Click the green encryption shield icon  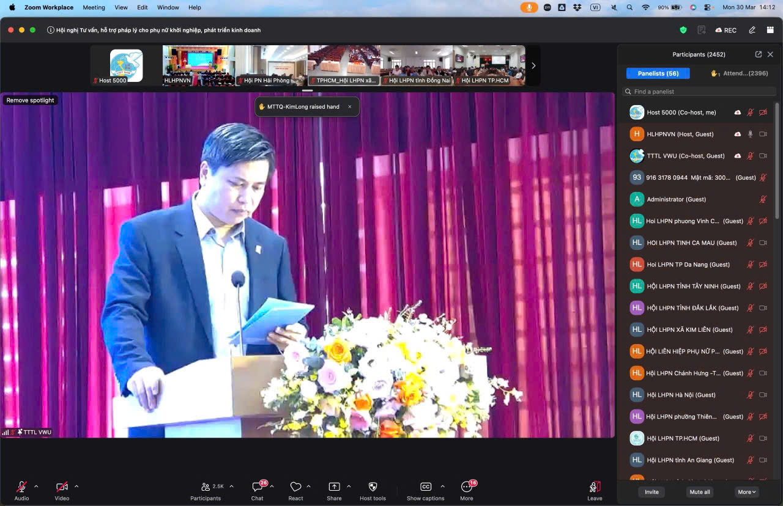pos(683,30)
